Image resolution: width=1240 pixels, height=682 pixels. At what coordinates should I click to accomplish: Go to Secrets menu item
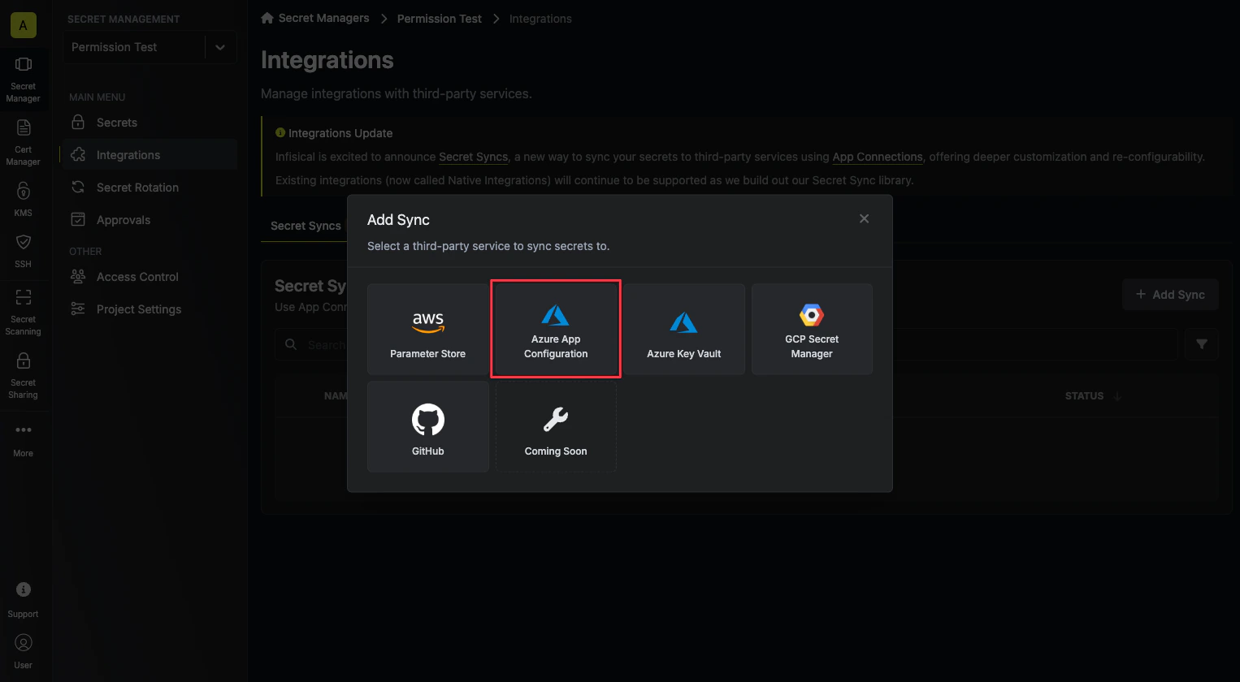(150, 123)
